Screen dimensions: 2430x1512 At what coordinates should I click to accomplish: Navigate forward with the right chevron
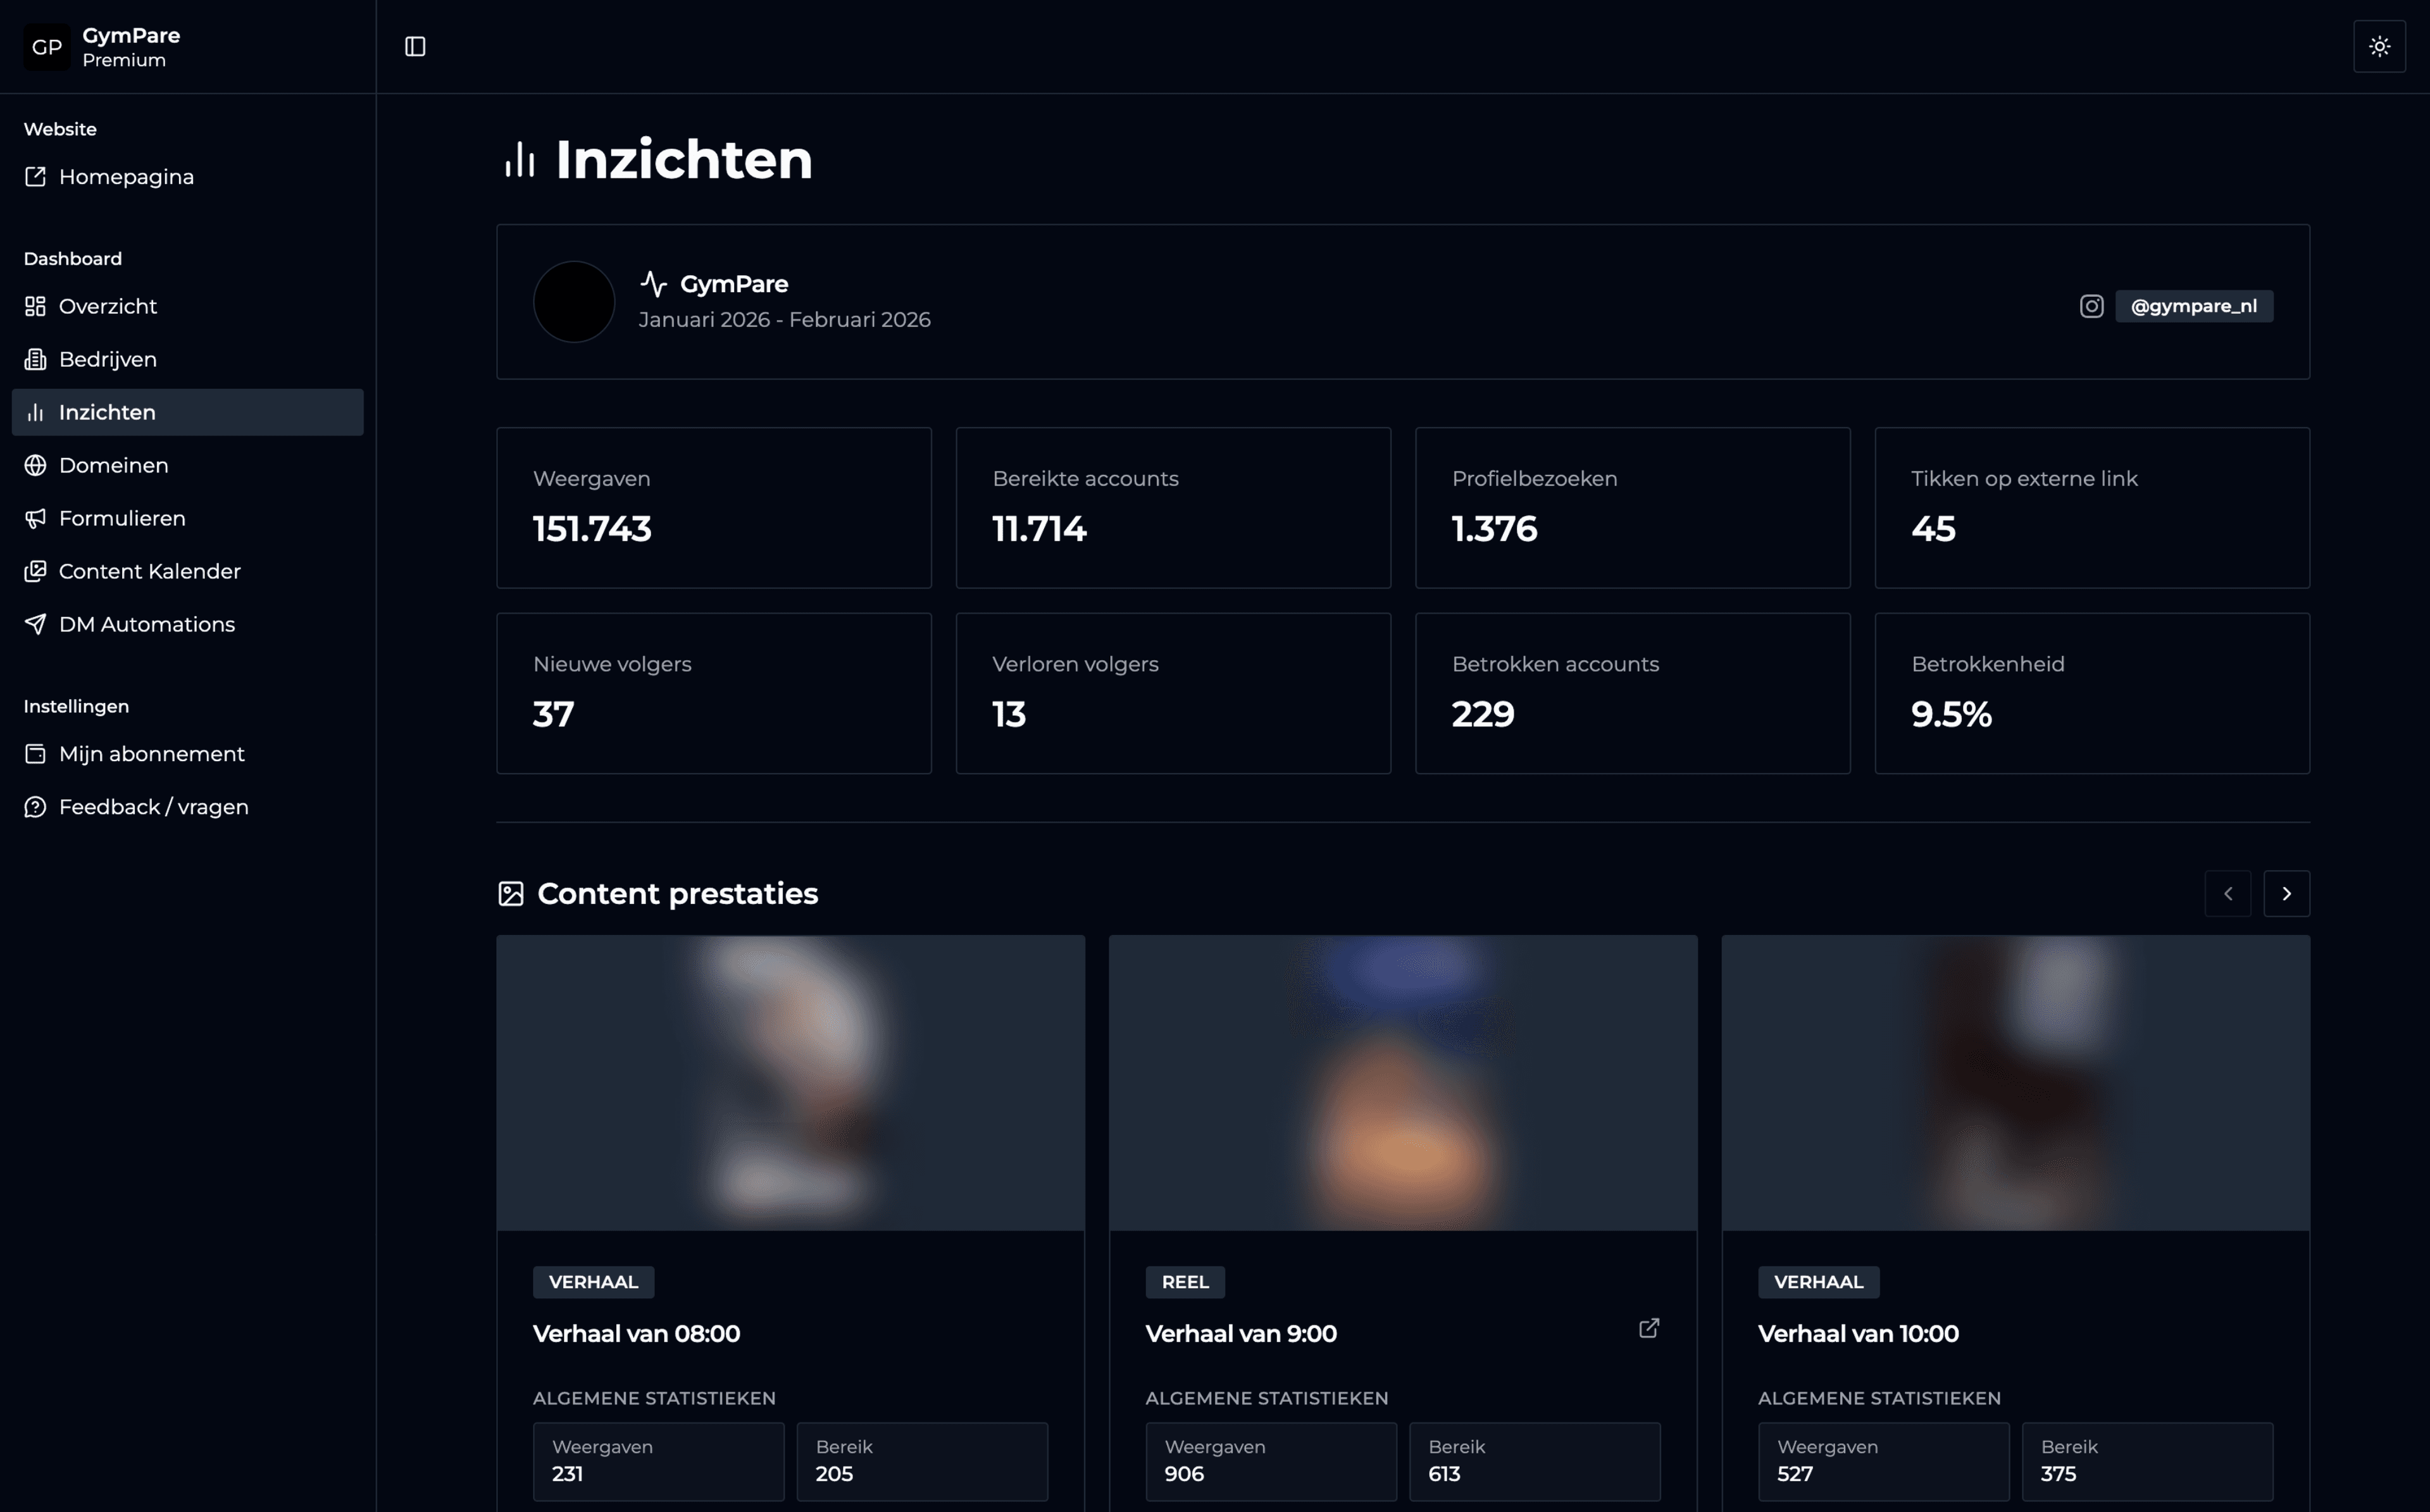(2288, 893)
